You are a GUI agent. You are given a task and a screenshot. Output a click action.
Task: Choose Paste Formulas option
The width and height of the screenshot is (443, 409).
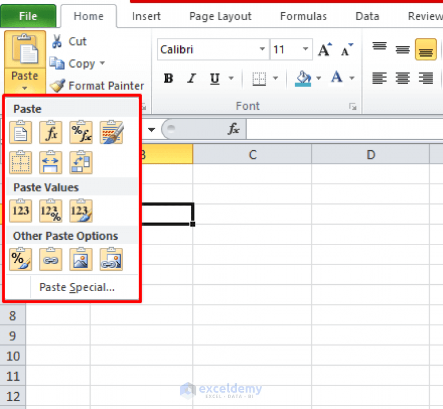pos(51,132)
